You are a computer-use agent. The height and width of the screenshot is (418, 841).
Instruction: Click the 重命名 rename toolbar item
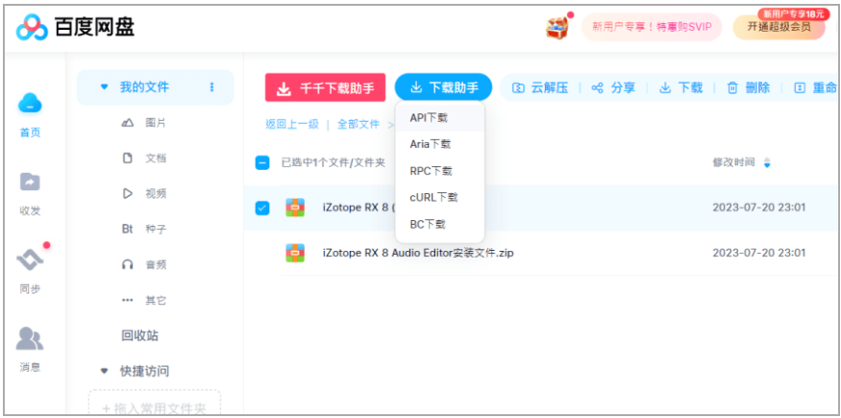pyautogui.click(x=815, y=87)
